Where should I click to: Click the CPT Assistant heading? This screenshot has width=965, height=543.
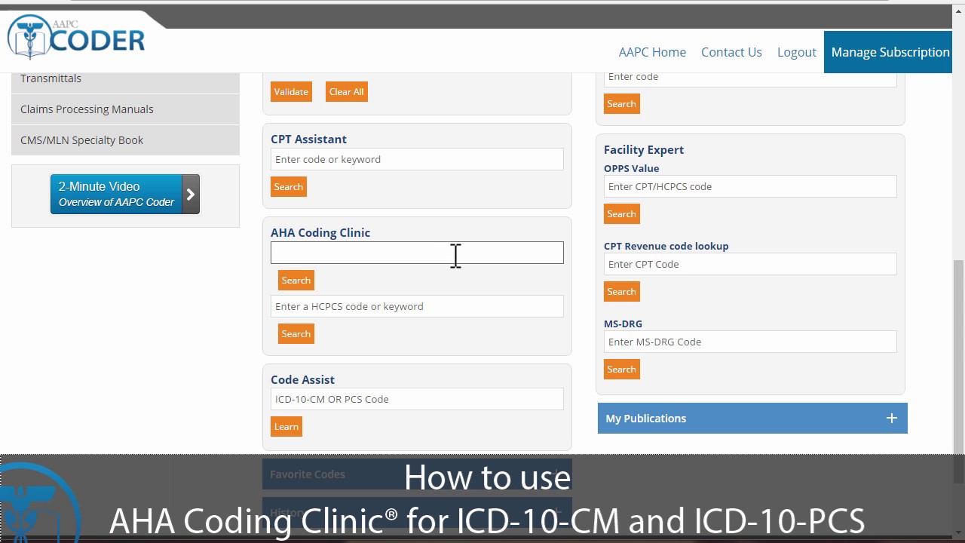pos(308,139)
